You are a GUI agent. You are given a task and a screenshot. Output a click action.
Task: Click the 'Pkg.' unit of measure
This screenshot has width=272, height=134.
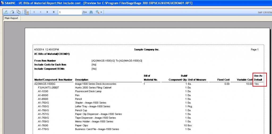(x=190, y=107)
